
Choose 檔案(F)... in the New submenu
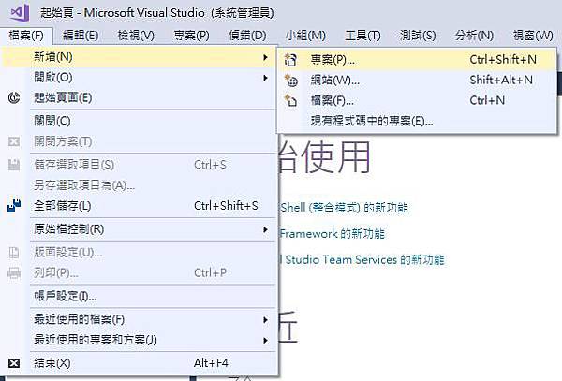click(x=417, y=100)
